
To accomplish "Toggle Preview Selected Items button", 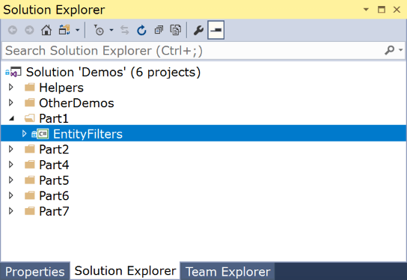I will pyautogui.click(x=216, y=31).
